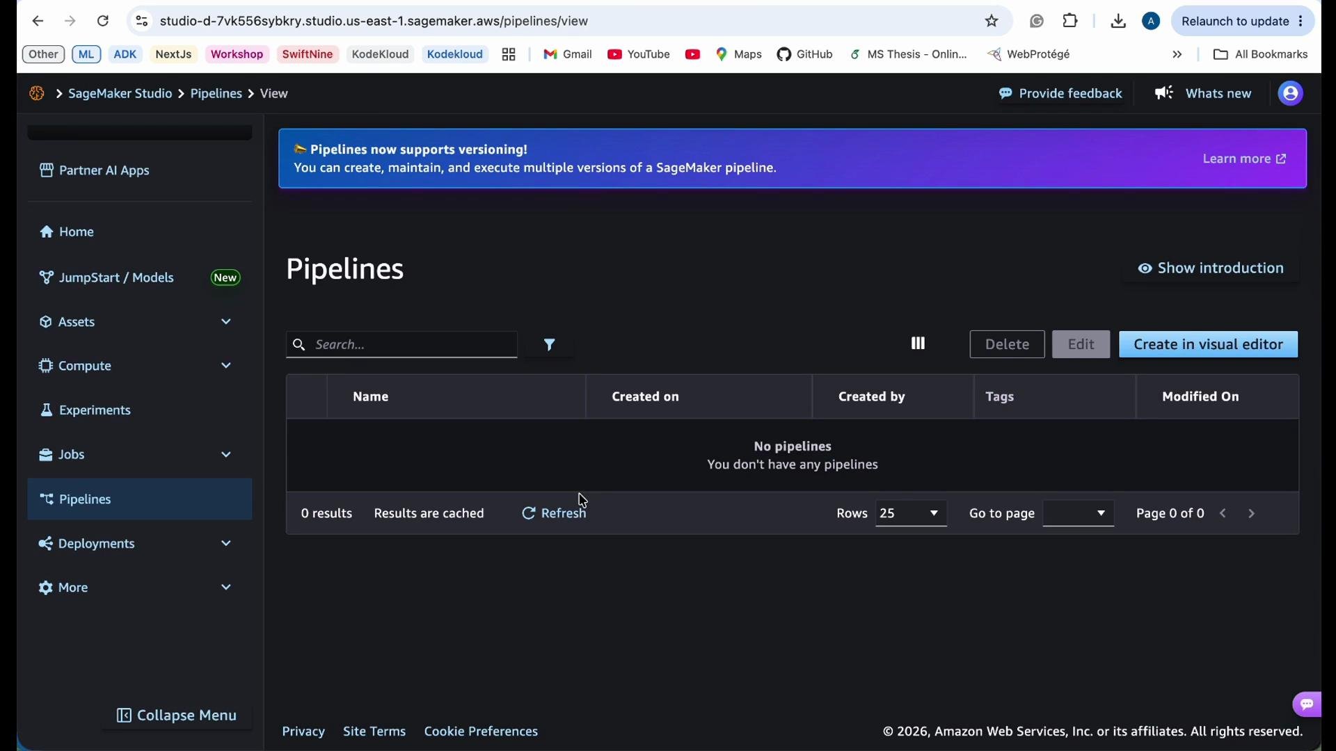Image resolution: width=1336 pixels, height=751 pixels.
Task: Show introduction with the eye toggle
Action: [1211, 268]
